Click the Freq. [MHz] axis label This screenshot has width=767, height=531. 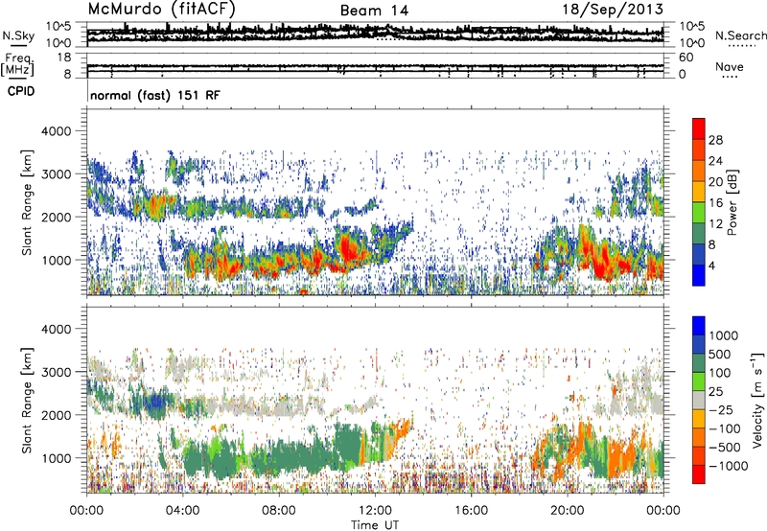(17, 64)
